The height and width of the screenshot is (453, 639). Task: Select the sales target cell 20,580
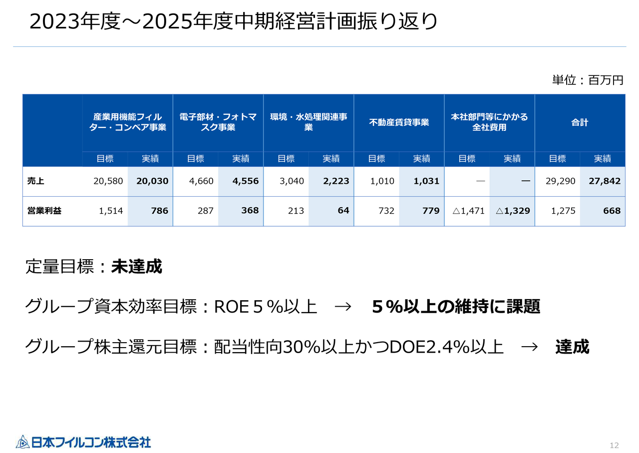(108, 181)
